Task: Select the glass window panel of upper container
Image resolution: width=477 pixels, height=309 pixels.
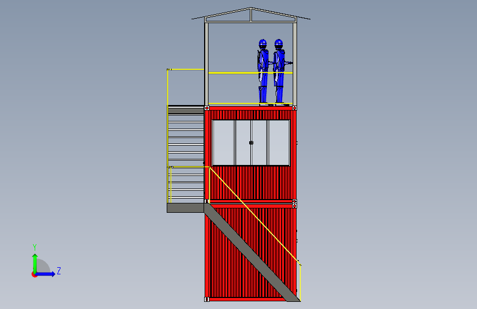Action: (x=251, y=142)
